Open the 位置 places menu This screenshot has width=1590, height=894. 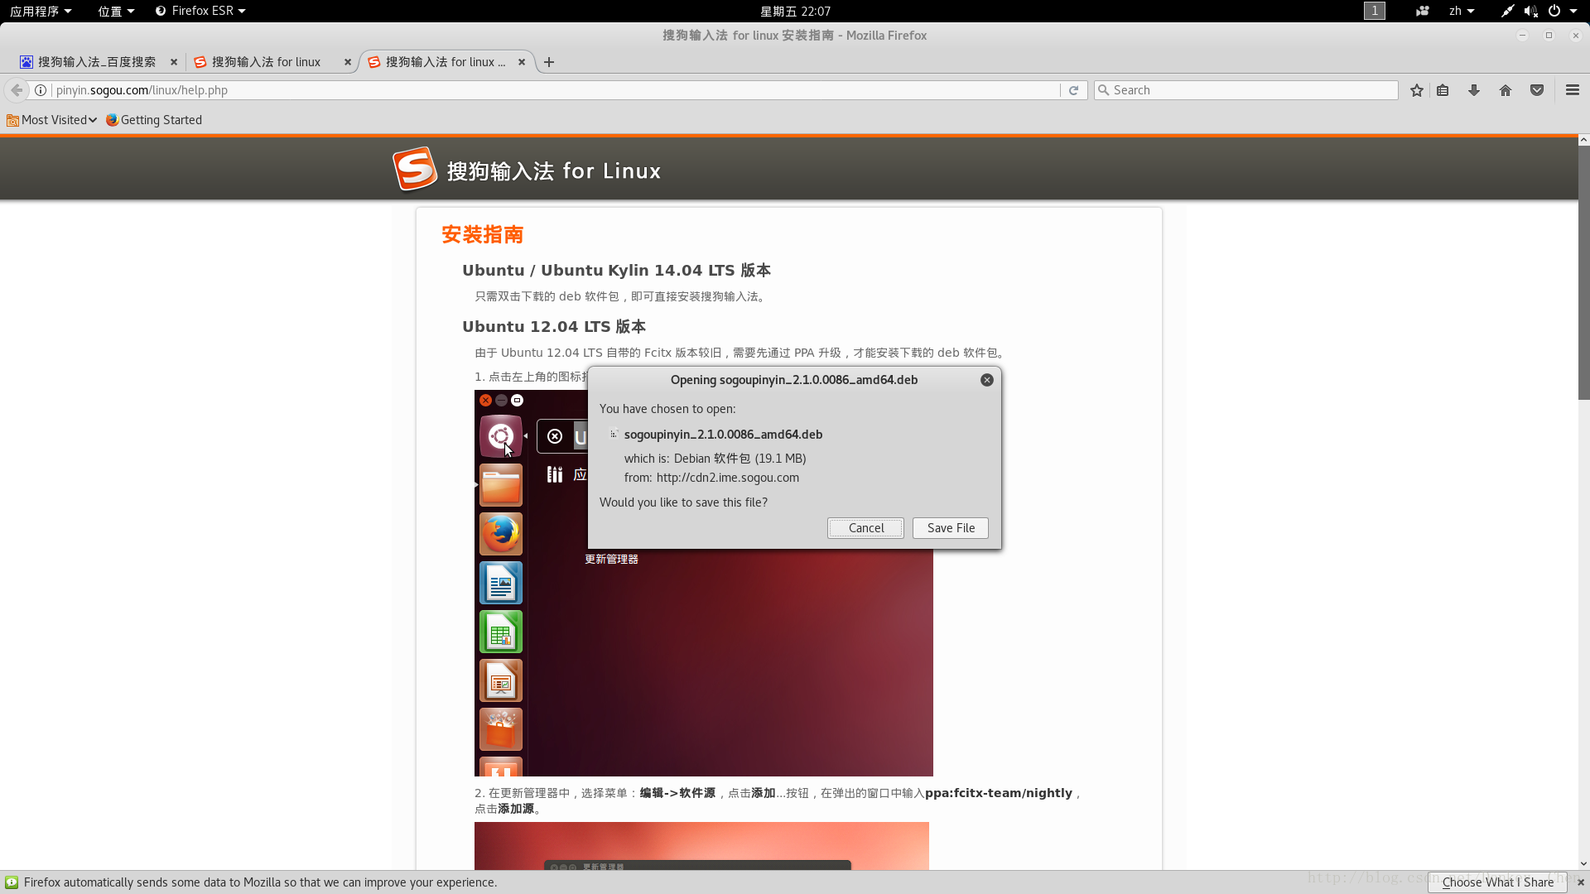tap(115, 11)
